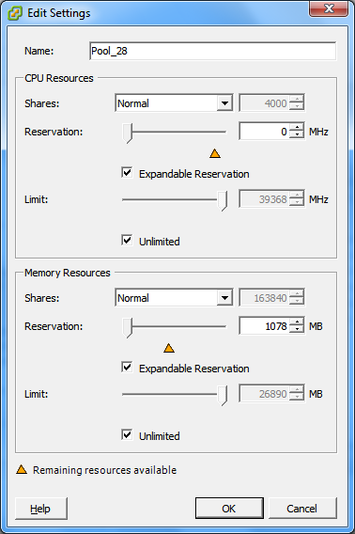Click the CPU reservation warning triangle marker

coord(215,154)
